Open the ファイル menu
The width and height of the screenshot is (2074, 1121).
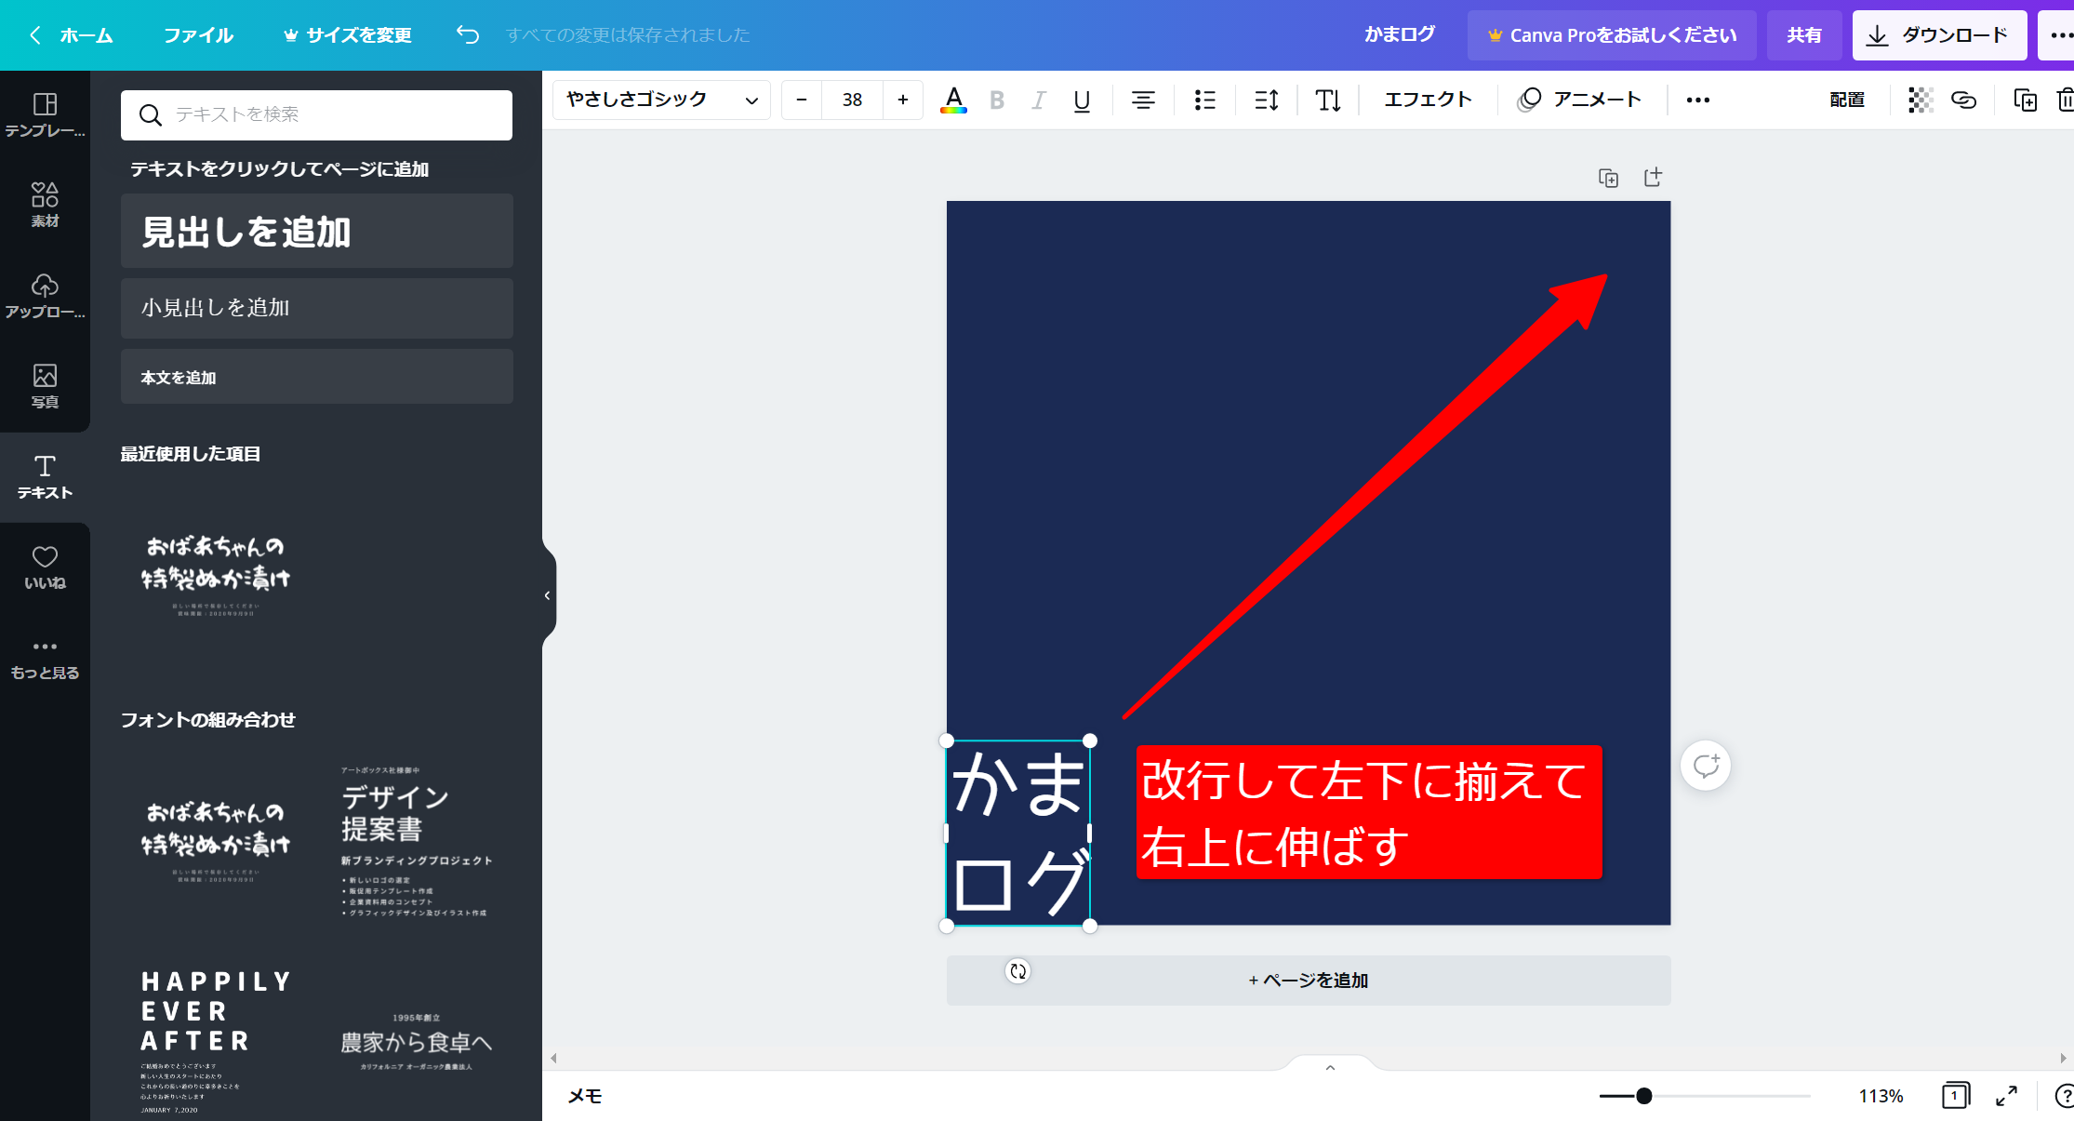tap(198, 35)
